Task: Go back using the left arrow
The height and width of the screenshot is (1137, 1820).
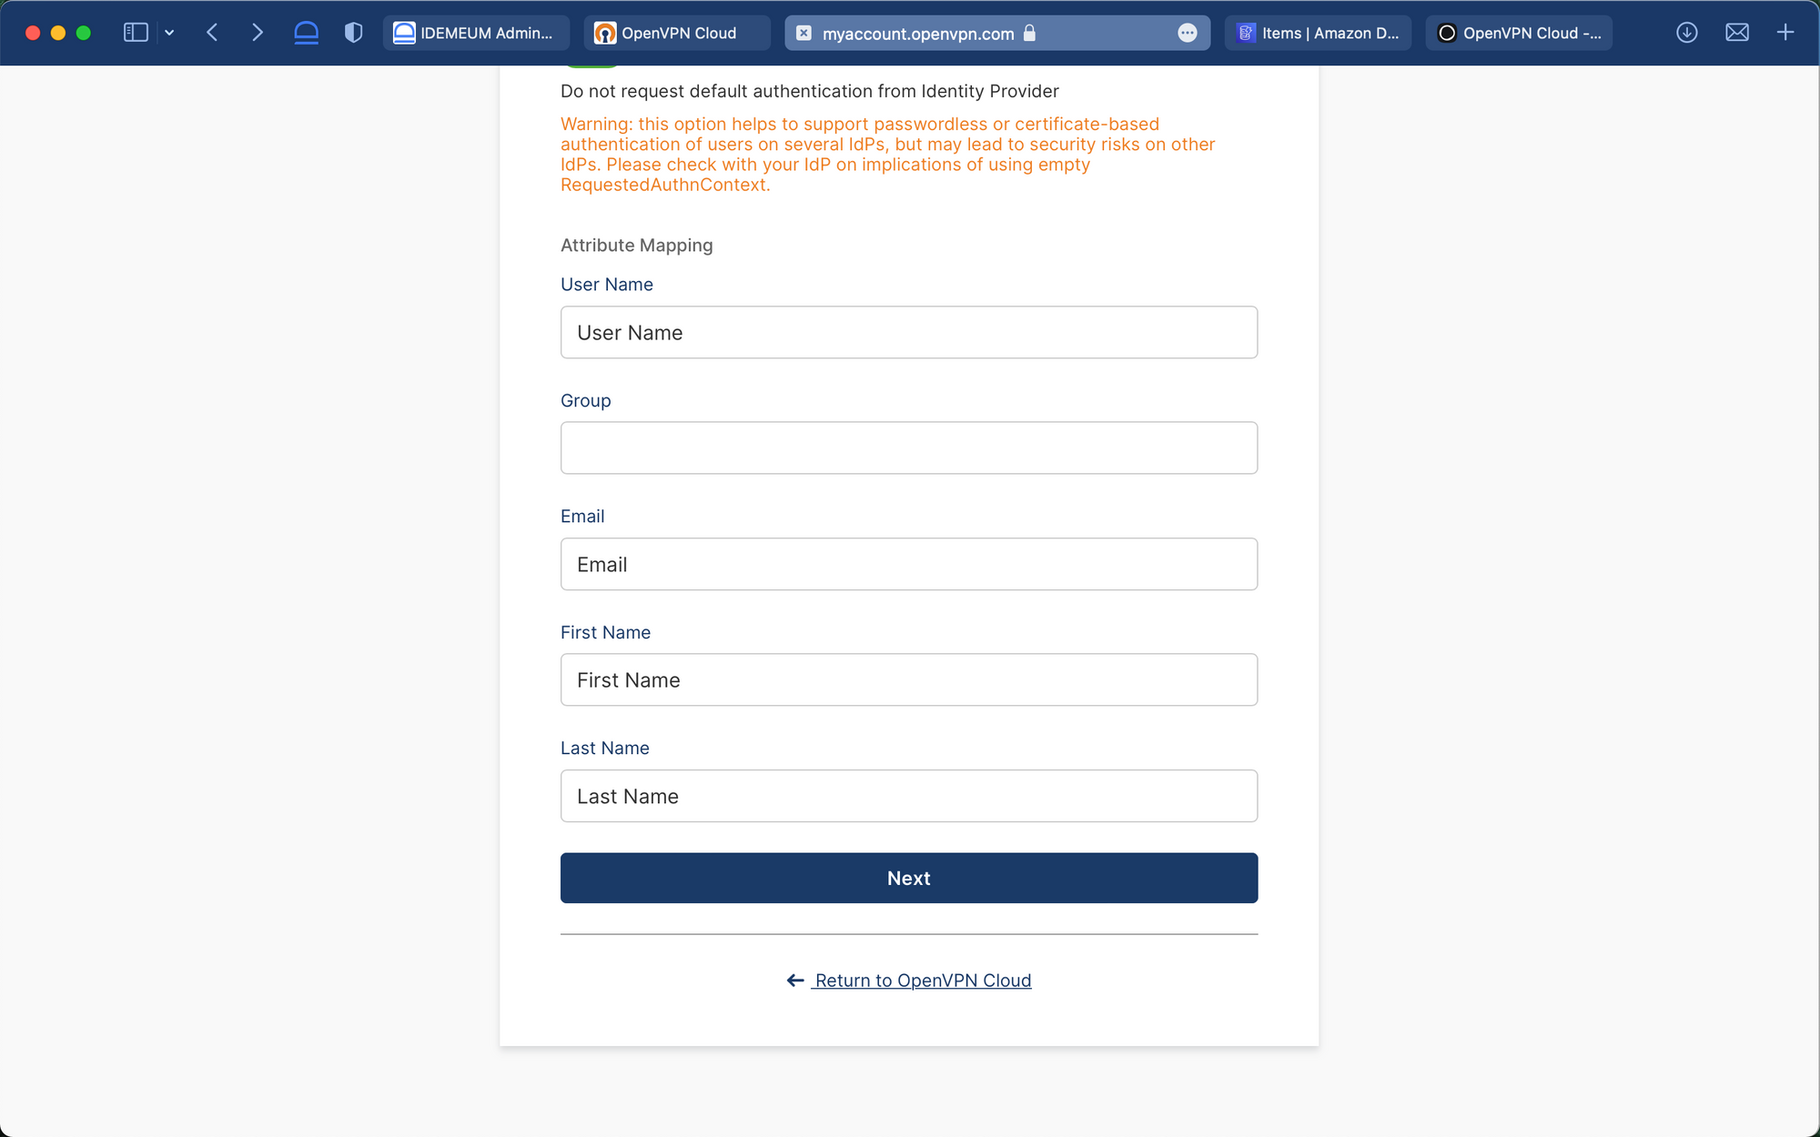Action: [212, 33]
